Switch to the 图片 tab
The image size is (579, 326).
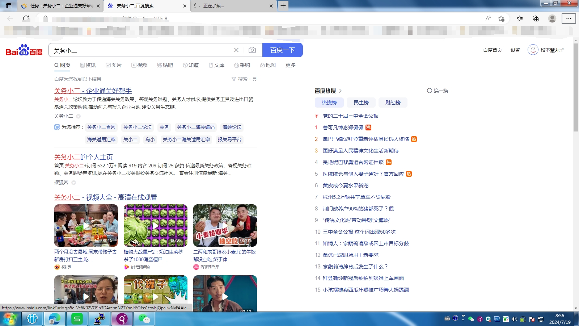114,65
